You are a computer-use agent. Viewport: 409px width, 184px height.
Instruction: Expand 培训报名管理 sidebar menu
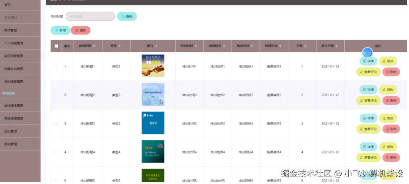coord(20,105)
